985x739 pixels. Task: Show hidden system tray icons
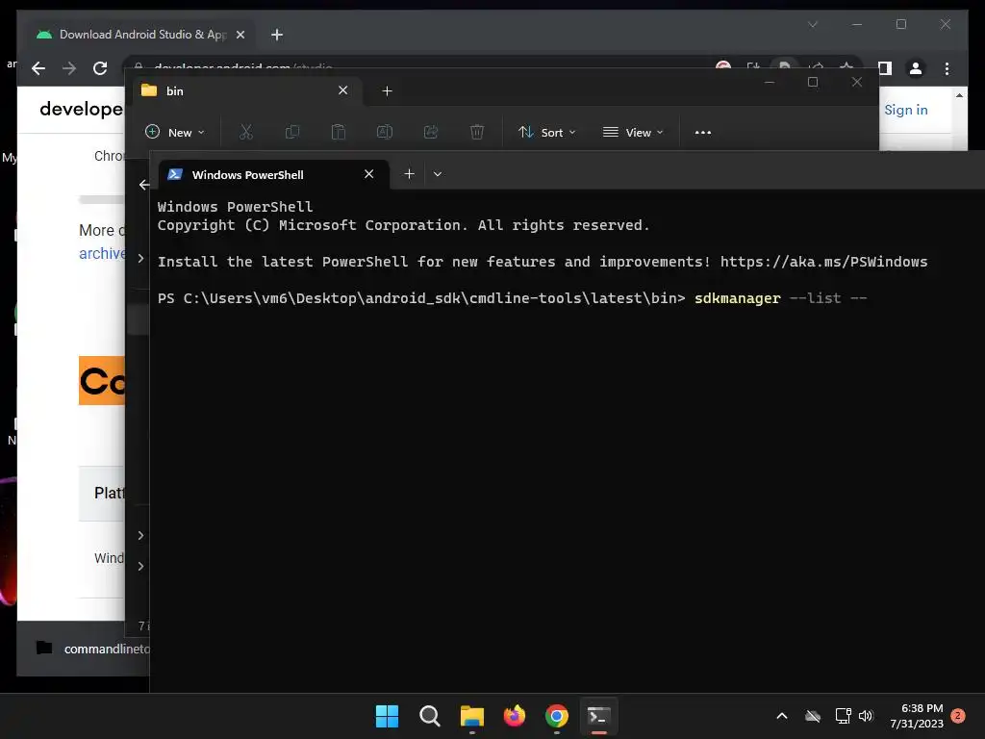pos(782,716)
